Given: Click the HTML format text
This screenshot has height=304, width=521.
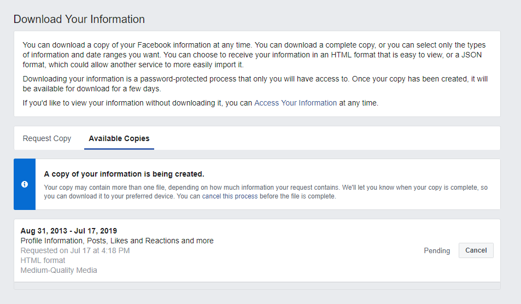Looking at the screenshot, I should point(43,260).
